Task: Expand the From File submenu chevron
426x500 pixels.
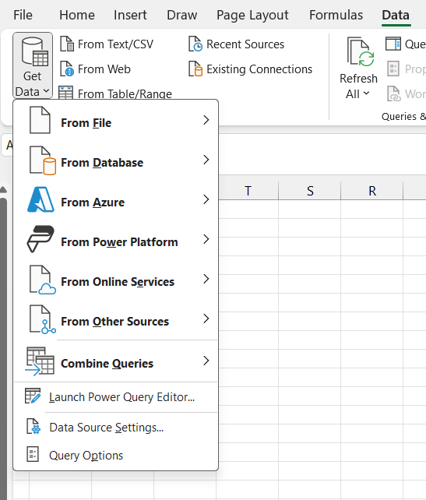Action: click(x=206, y=120)
